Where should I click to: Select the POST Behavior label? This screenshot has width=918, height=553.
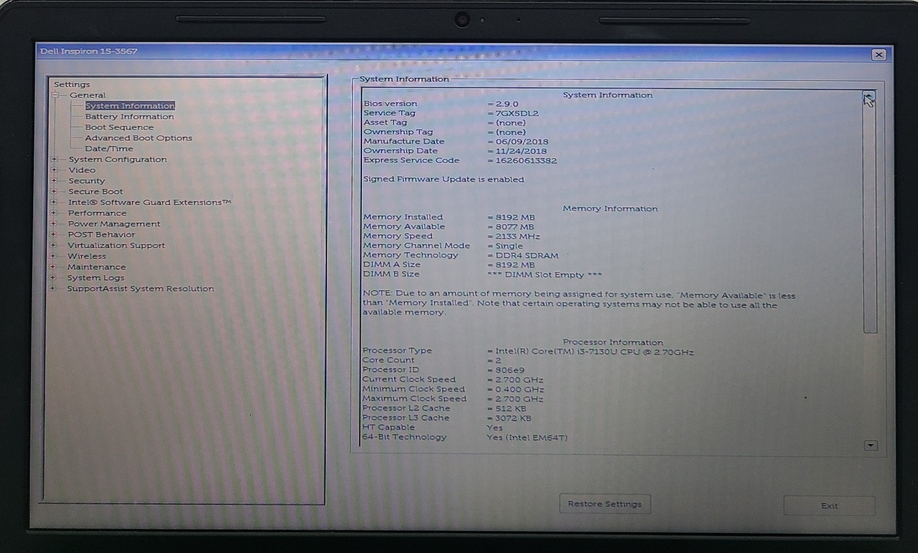[x=102, y=235]
